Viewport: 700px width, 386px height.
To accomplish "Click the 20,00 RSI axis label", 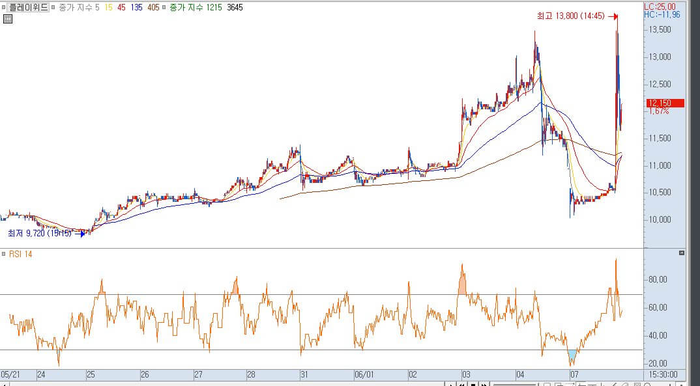I will coord(658,363).
